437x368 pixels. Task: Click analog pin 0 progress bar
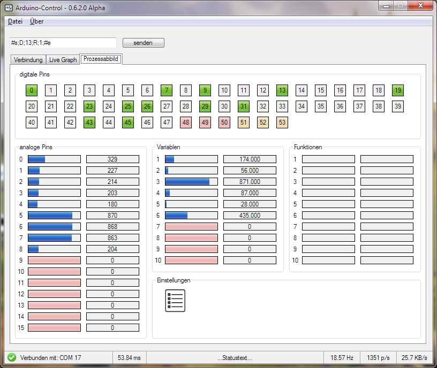(54, 159)
